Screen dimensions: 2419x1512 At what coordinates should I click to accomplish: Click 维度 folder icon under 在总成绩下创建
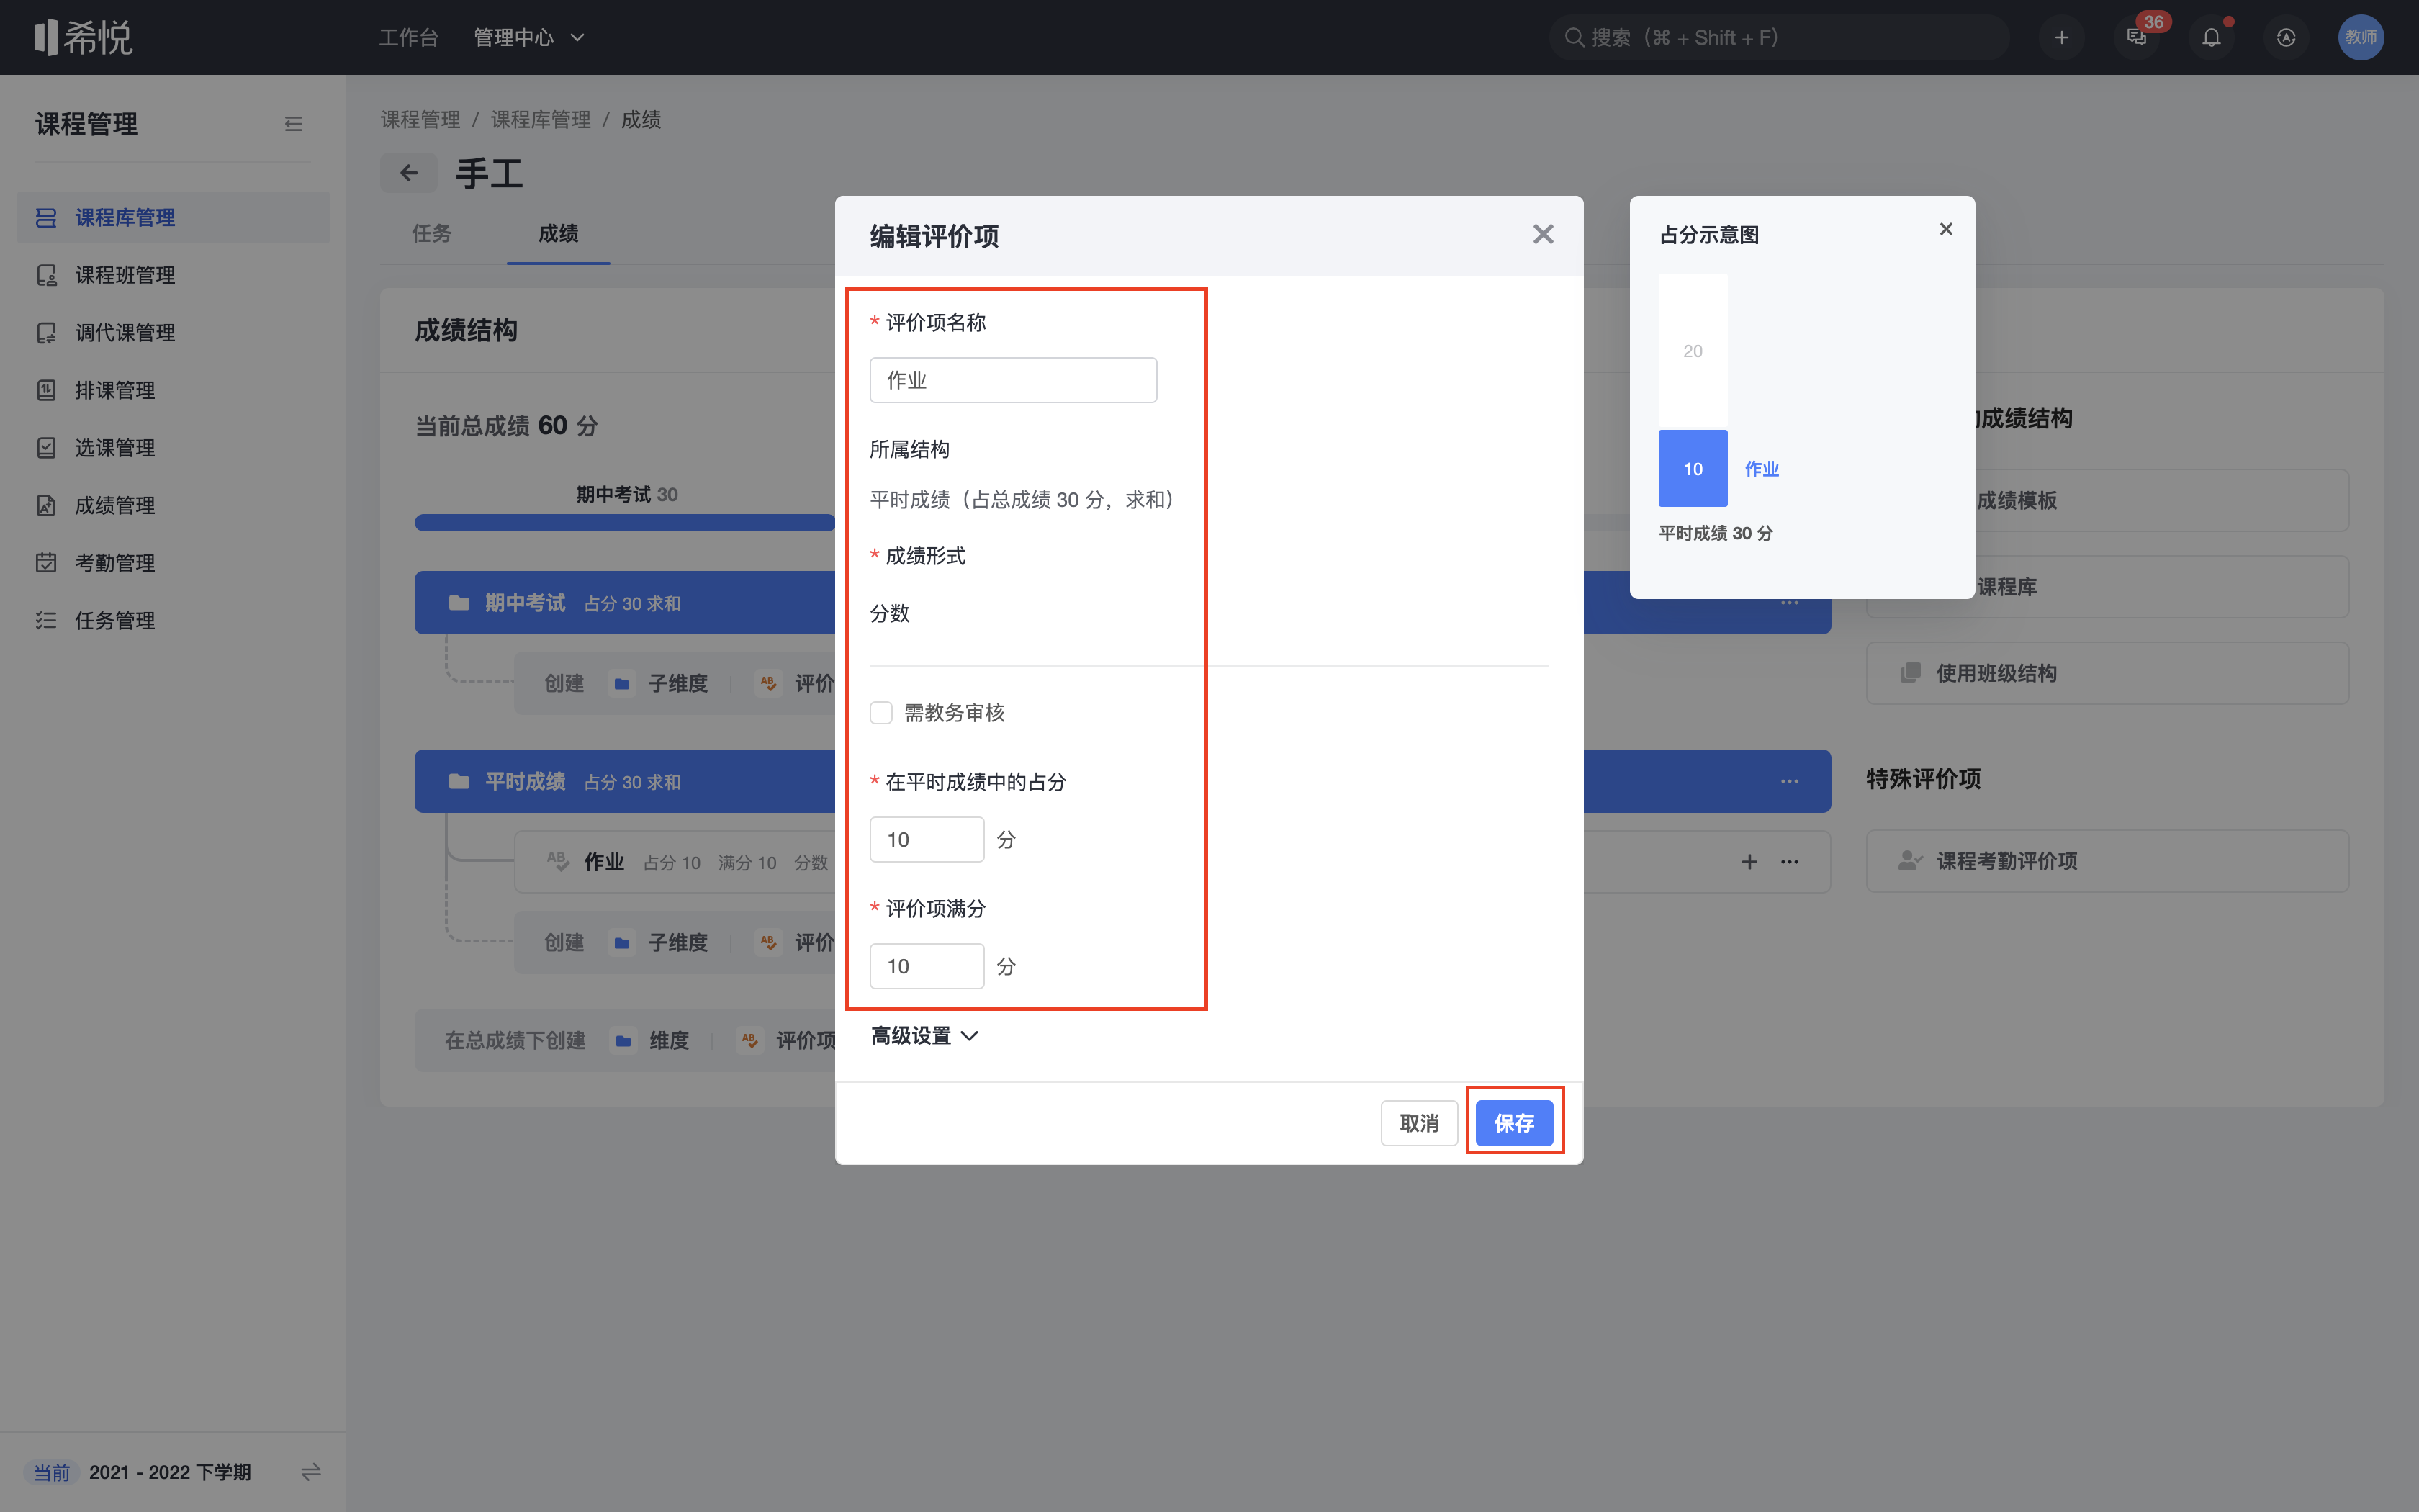[x=623, y=1040]
